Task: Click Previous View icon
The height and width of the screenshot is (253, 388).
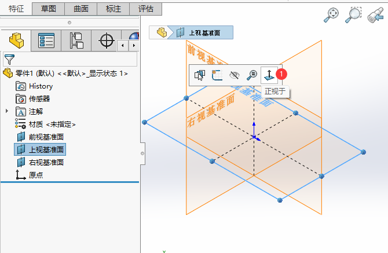Action: pos(376,15)
